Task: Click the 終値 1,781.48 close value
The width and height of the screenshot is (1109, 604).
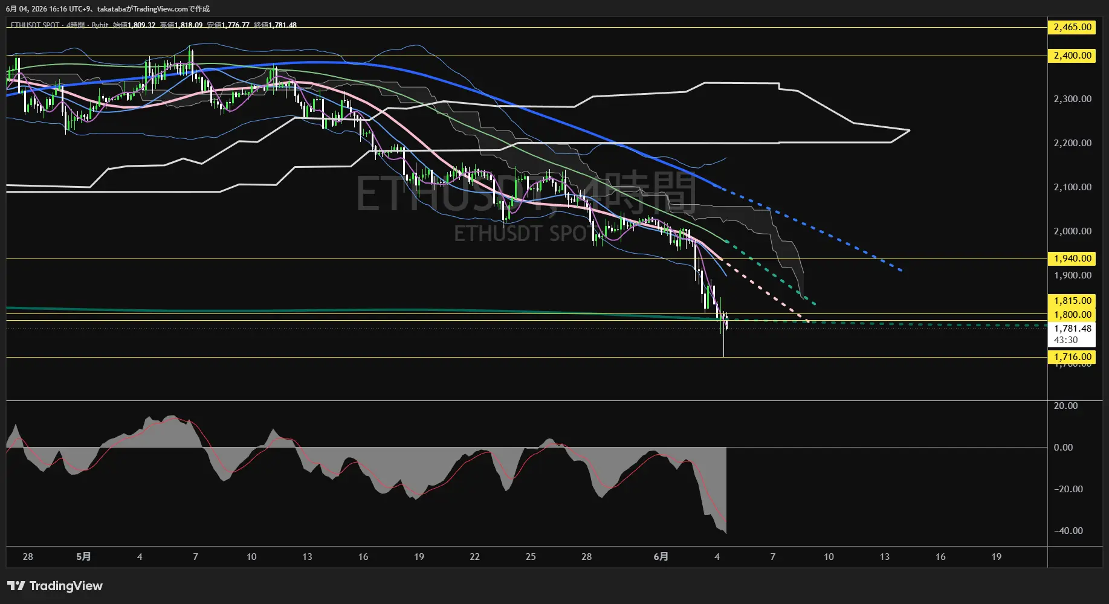Action: [276, 25]
